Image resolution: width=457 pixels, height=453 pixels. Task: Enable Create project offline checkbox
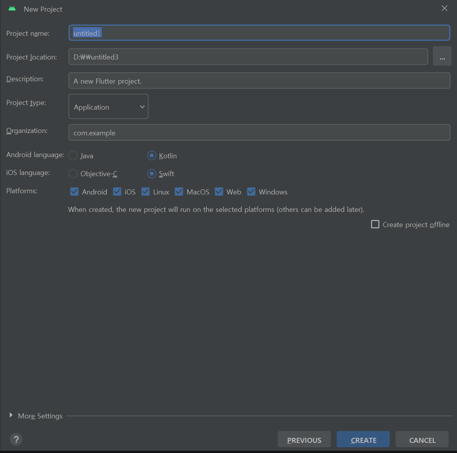[x=375, y=224]
